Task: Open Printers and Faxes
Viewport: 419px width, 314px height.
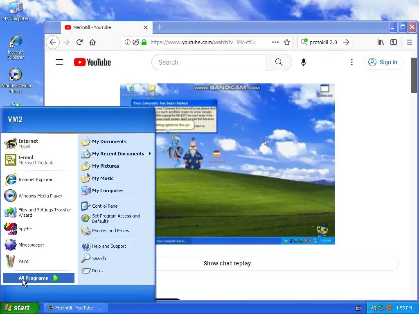Action: pyautogui.click(x=117, y=231)
